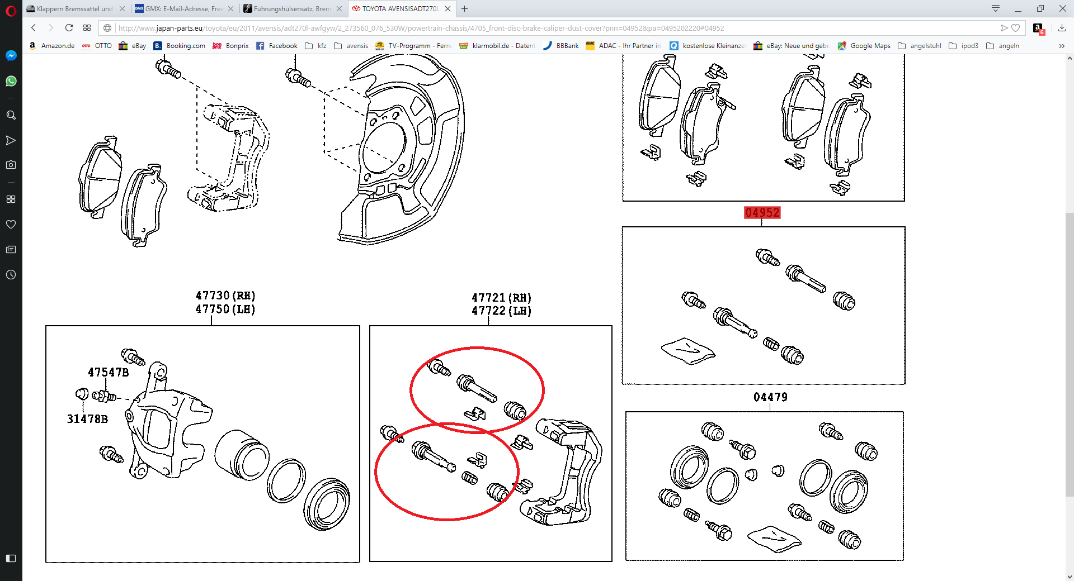Screen dimensions: 1074x581
Task: Open a new tab with the plus button
Action: [464, 8]
